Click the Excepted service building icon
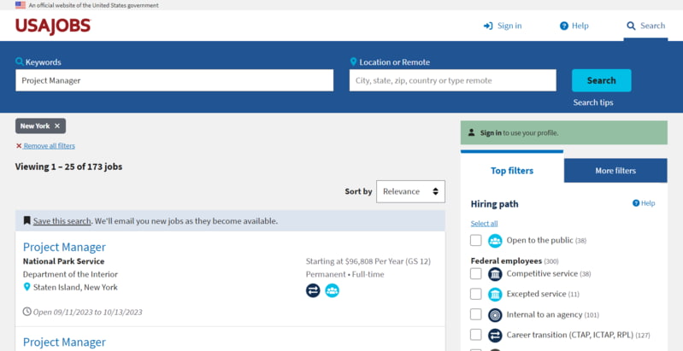Image resolution: width=683 pixels, height=351 pixels. click(495, 295)
